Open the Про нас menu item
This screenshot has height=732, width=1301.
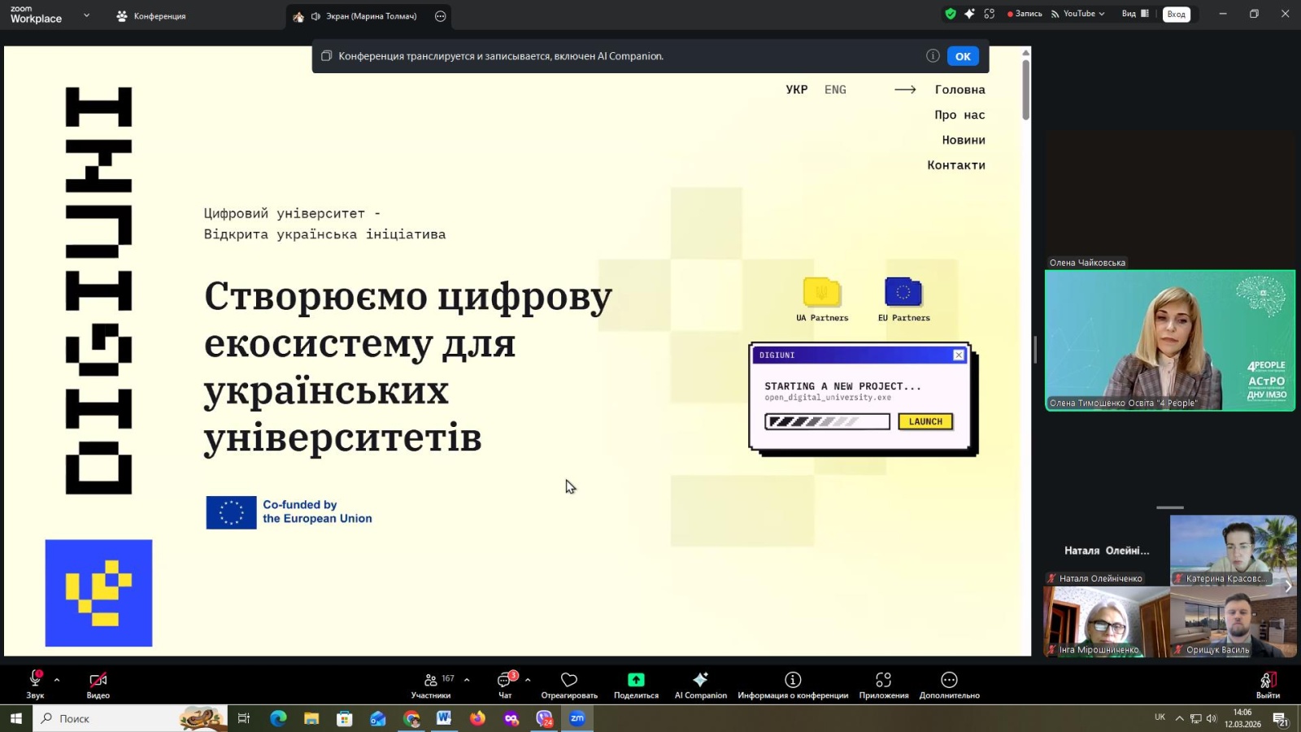[x=959, y=115]
